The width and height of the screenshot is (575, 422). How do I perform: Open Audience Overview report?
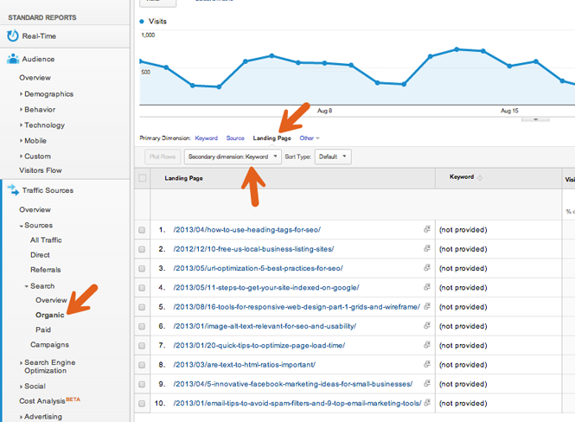pyautogui.click(x=35, y=78)
